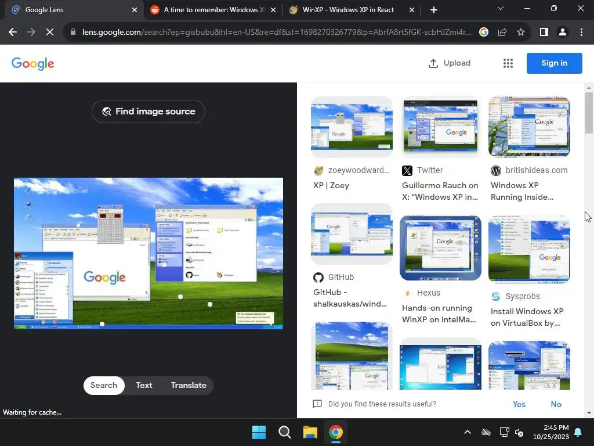View site information lock icon
Viewport: 594px width, 446px height.
click(73, 33)
